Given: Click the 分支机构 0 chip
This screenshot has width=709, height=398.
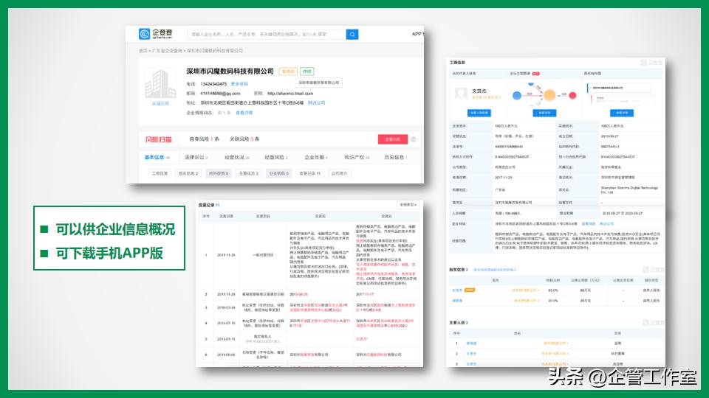Looking at the screenshot, I should (278, 173).
